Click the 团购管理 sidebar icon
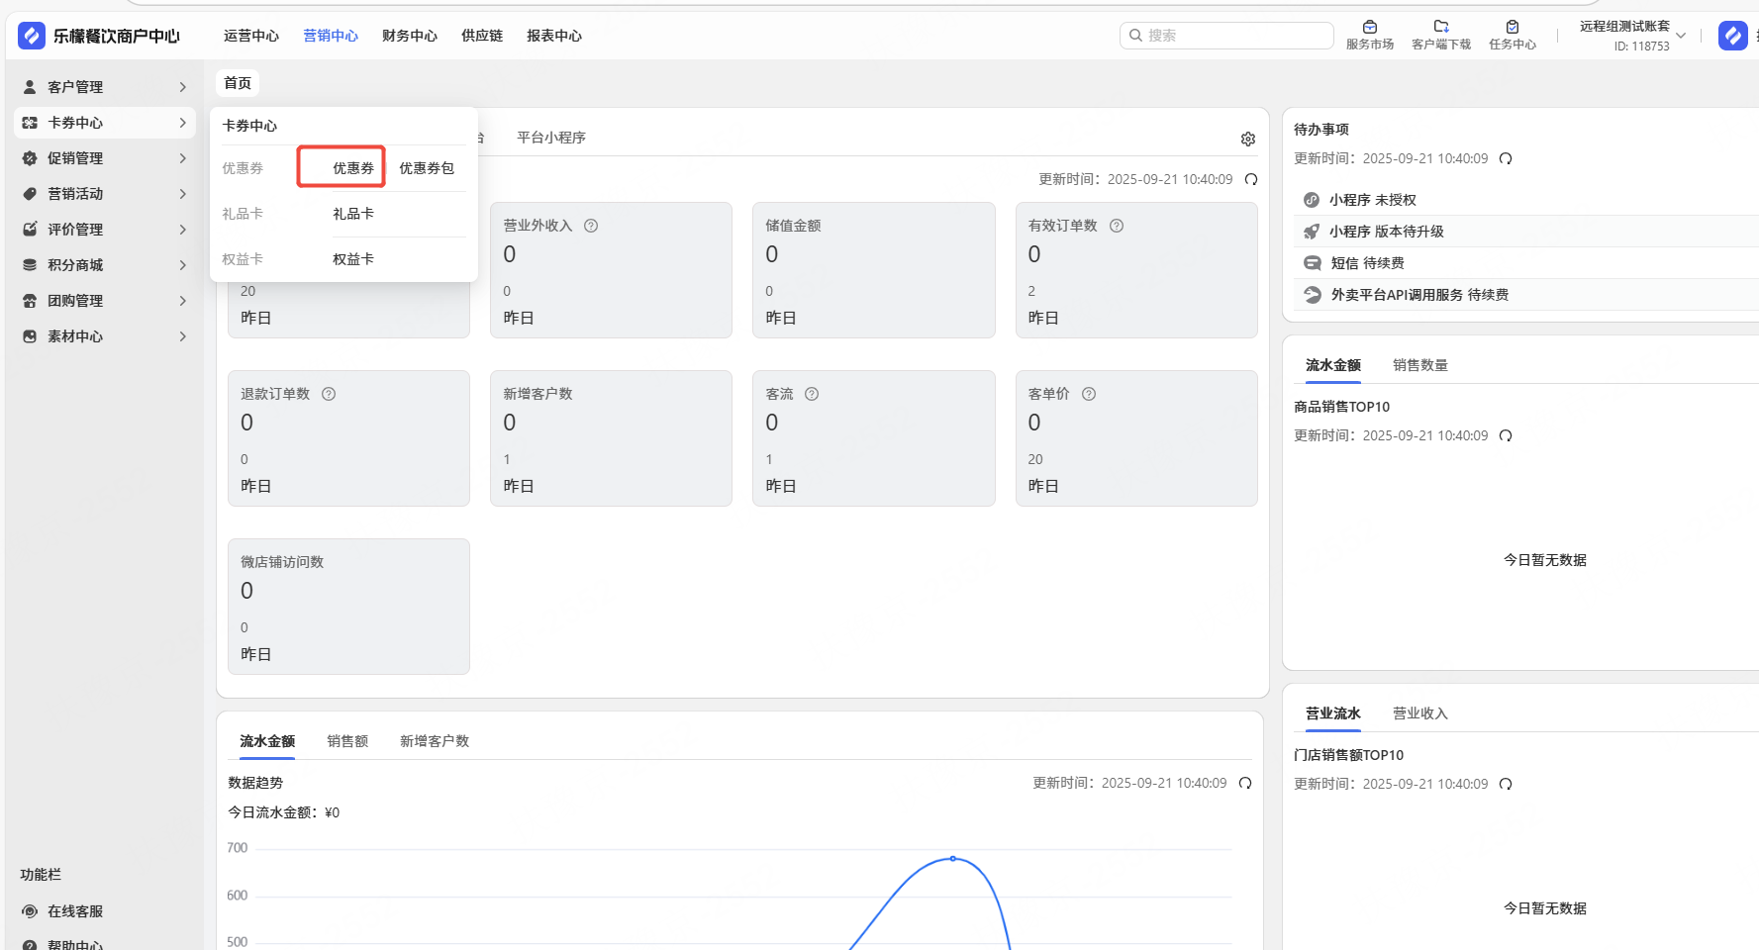The width and height of the screenshot is (1759, 950). coord(30,301)
